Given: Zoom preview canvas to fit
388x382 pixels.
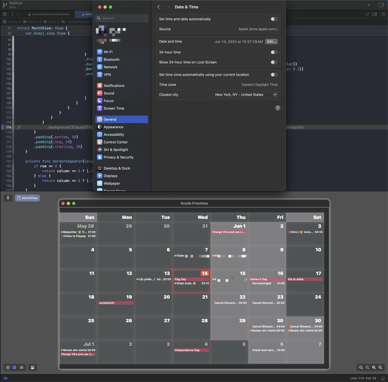Looking at the screenshot, I should pos(374,367).
